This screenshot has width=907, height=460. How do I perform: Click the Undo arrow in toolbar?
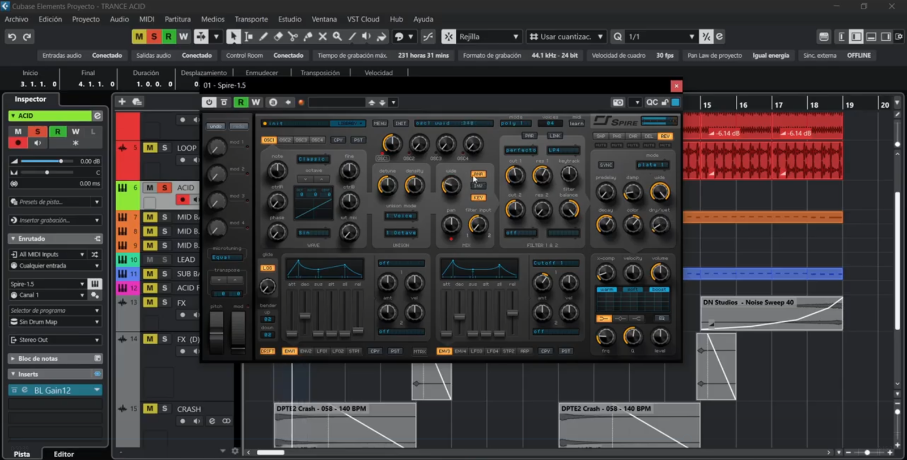tap(12, 37)
